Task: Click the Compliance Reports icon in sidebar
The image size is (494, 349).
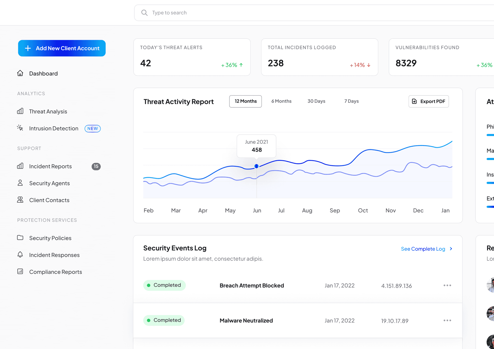Action: pos(20,271)
